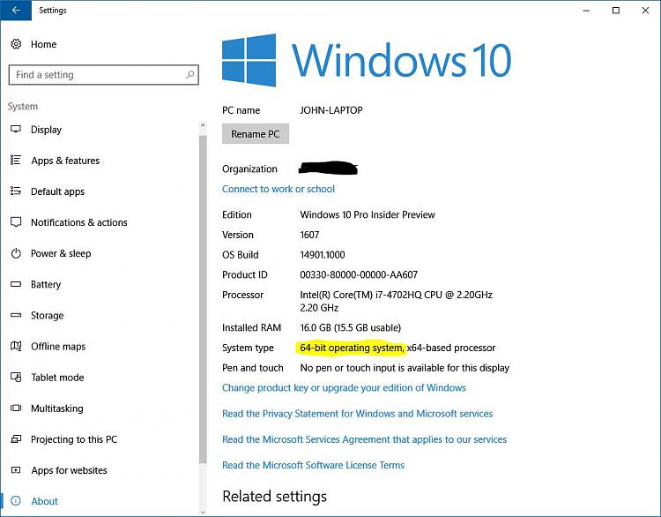
Task: Select Multitasking section
Action: tap(57, 408)
